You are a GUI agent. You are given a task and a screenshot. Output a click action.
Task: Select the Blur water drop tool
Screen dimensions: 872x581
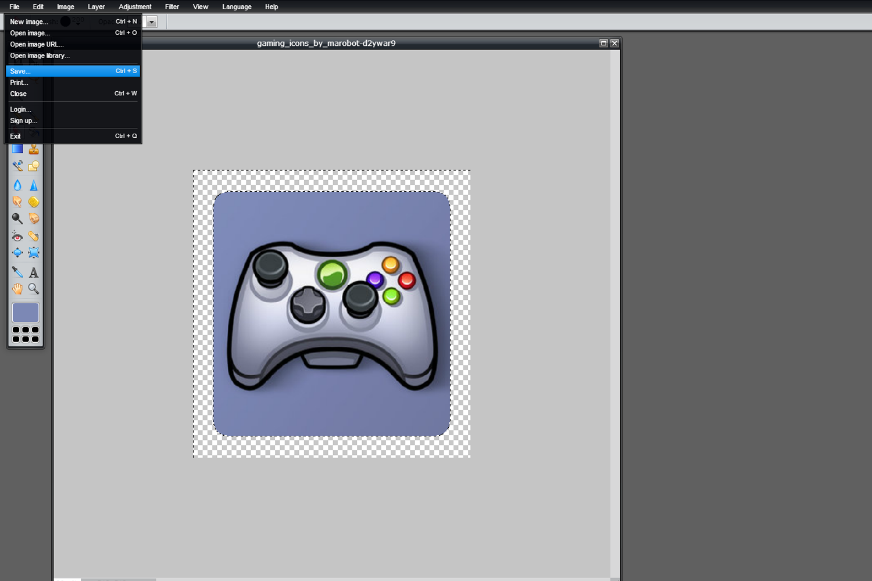coord(17,185)
